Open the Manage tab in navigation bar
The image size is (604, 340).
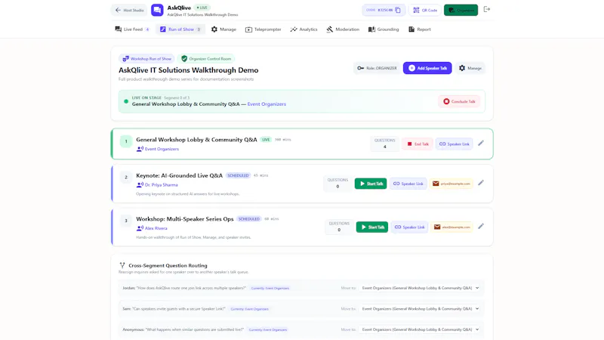(223, 29)
